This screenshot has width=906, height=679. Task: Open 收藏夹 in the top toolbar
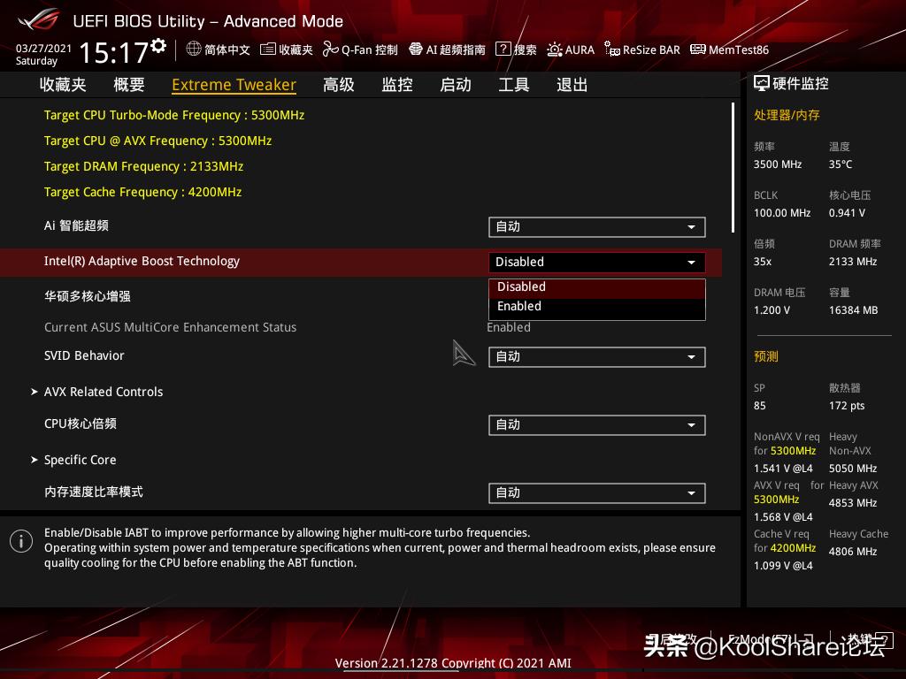coord(287,50)
